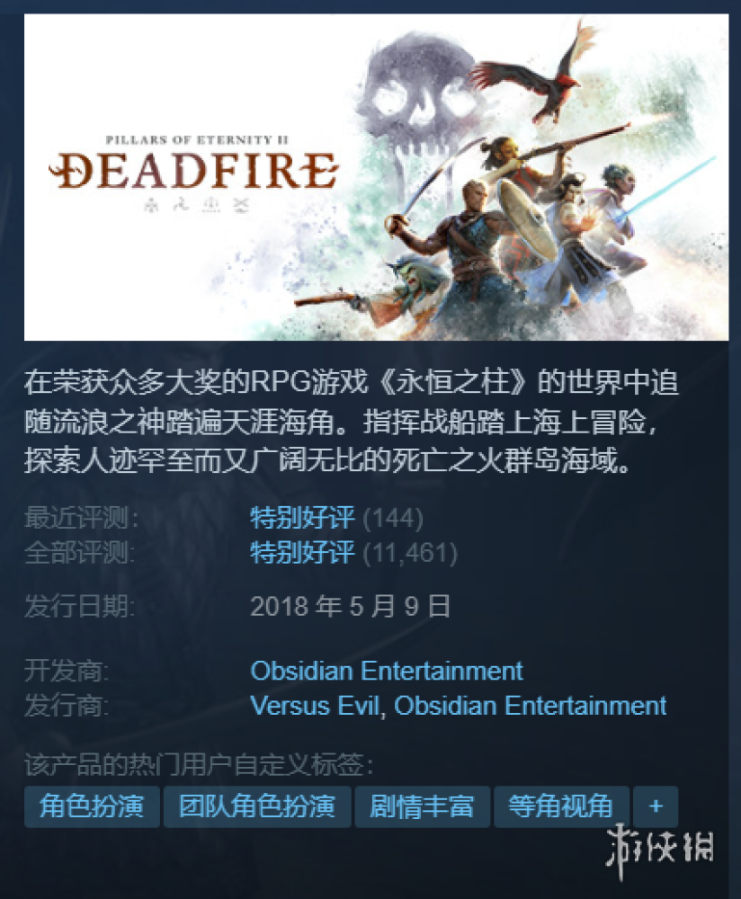741x899 pixels.
Task: View recent reviews 特别好评 link
Action: [x=302, y=518]
